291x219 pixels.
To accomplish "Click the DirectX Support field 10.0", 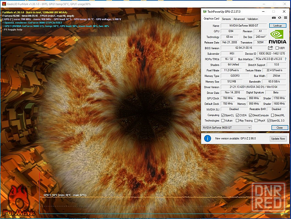I will click(x=277, y=65).
